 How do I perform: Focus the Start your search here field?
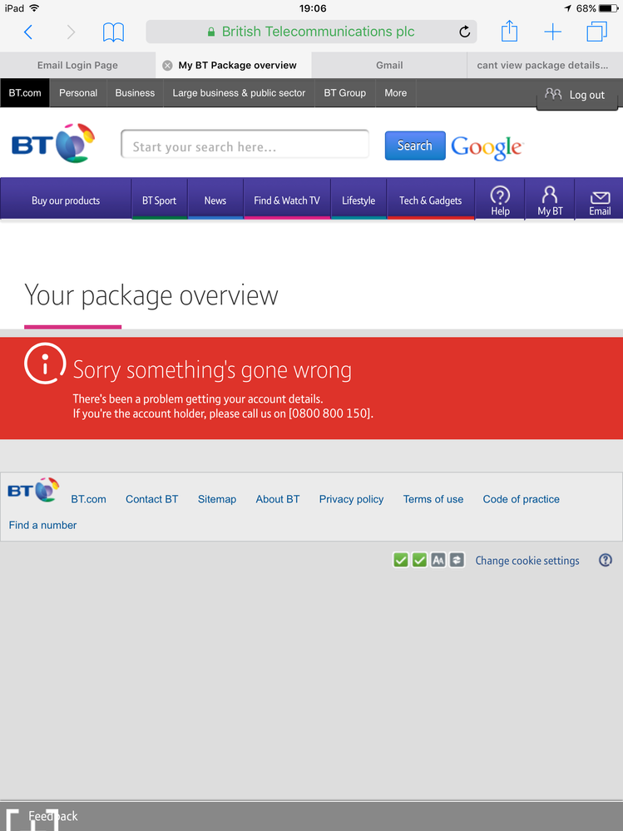[245, 144]
